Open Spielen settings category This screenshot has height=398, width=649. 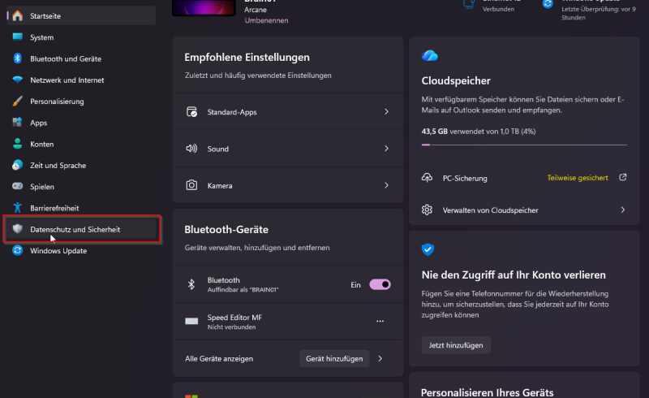click(x=82, y=187)
